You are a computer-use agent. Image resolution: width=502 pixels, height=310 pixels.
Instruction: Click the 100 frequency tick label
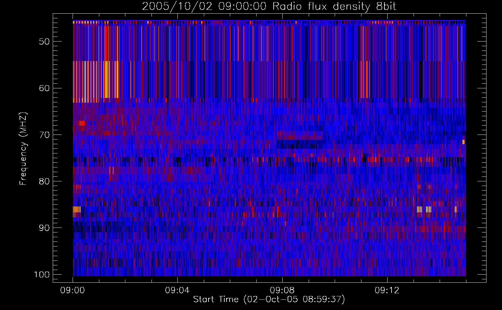tap(42, 275)
